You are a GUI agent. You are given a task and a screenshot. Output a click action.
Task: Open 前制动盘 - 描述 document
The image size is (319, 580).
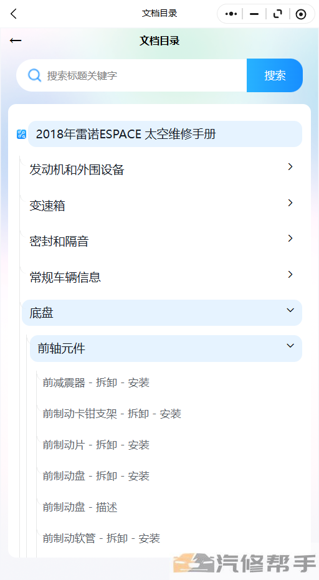click(x=80, y=506)
